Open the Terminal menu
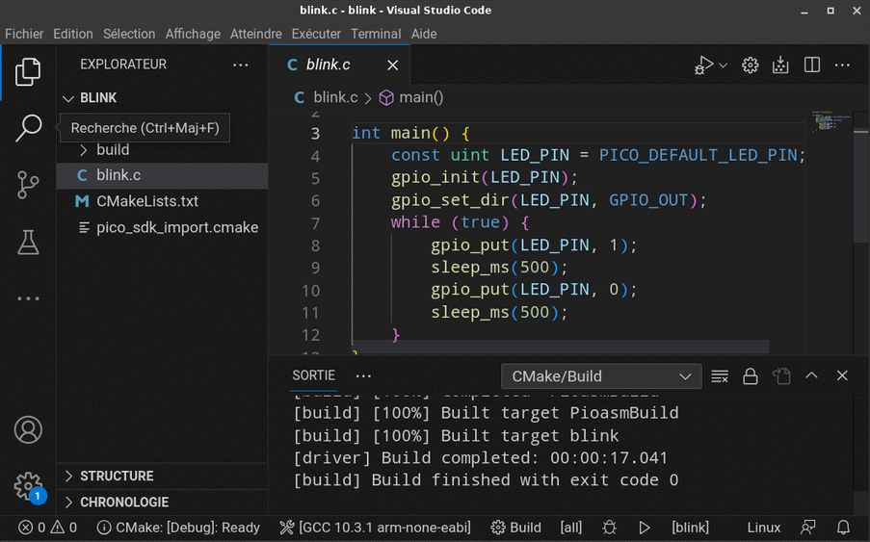 click(375, 34)
